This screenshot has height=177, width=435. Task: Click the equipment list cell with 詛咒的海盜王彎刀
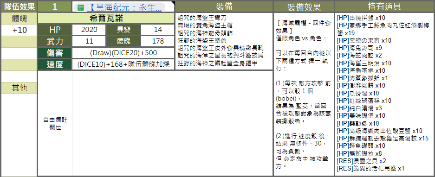224,41
